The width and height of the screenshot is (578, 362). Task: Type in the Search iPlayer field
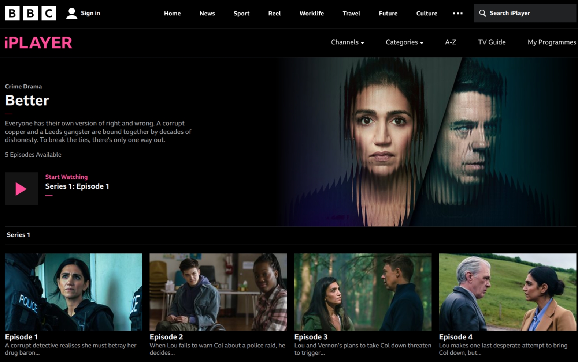[529, 13]
